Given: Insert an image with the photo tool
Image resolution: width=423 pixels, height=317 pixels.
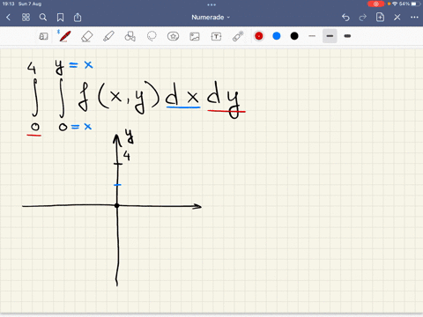Looking at the screenshot, I should [195, 36].
